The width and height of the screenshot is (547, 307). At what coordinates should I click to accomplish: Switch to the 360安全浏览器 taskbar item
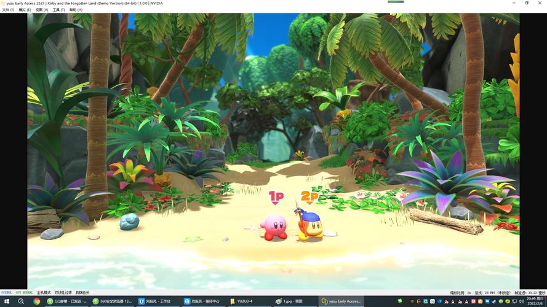click(x=113, y=301)
